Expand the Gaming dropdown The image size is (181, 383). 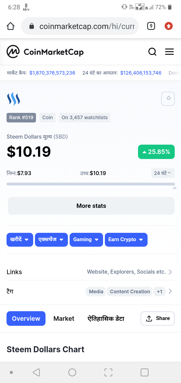86,240
